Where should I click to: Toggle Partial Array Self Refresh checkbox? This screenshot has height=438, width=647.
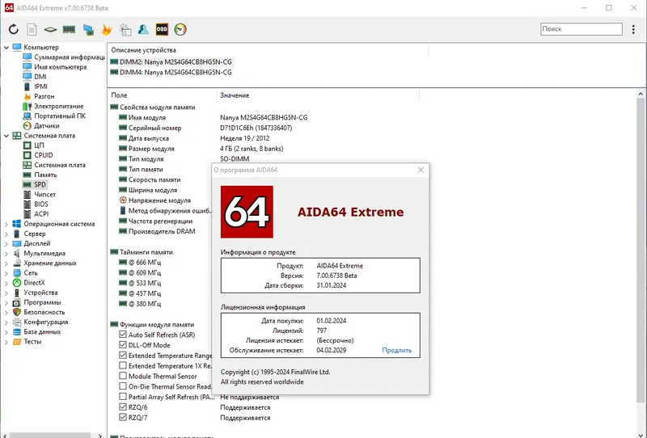pos(123,396)
